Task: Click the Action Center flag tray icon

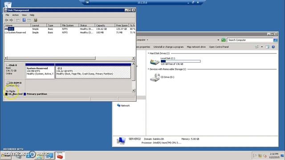Action: 255,156
